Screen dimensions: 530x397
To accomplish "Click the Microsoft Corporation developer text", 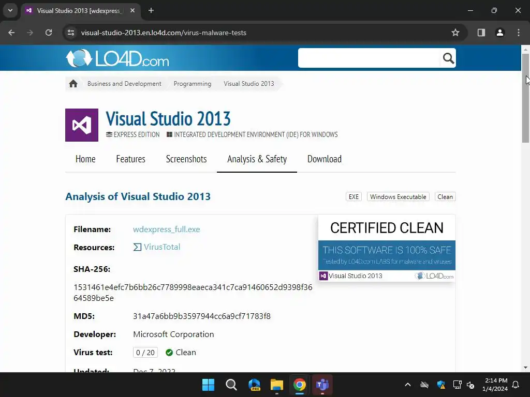I will [x=173, y=334].
